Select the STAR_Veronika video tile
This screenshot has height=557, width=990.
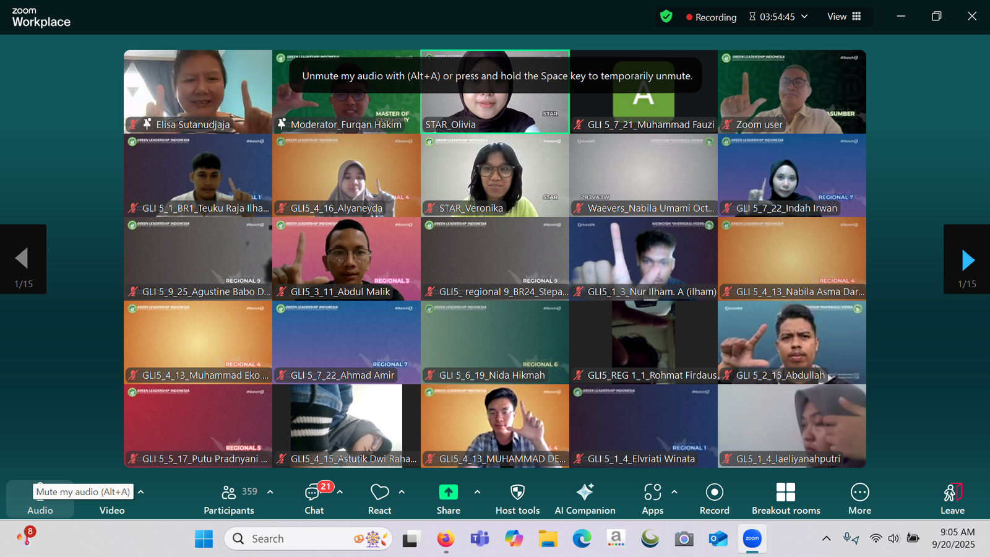[495, 175]
